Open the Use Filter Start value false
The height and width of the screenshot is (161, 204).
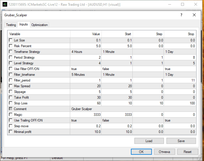point(117,69)
